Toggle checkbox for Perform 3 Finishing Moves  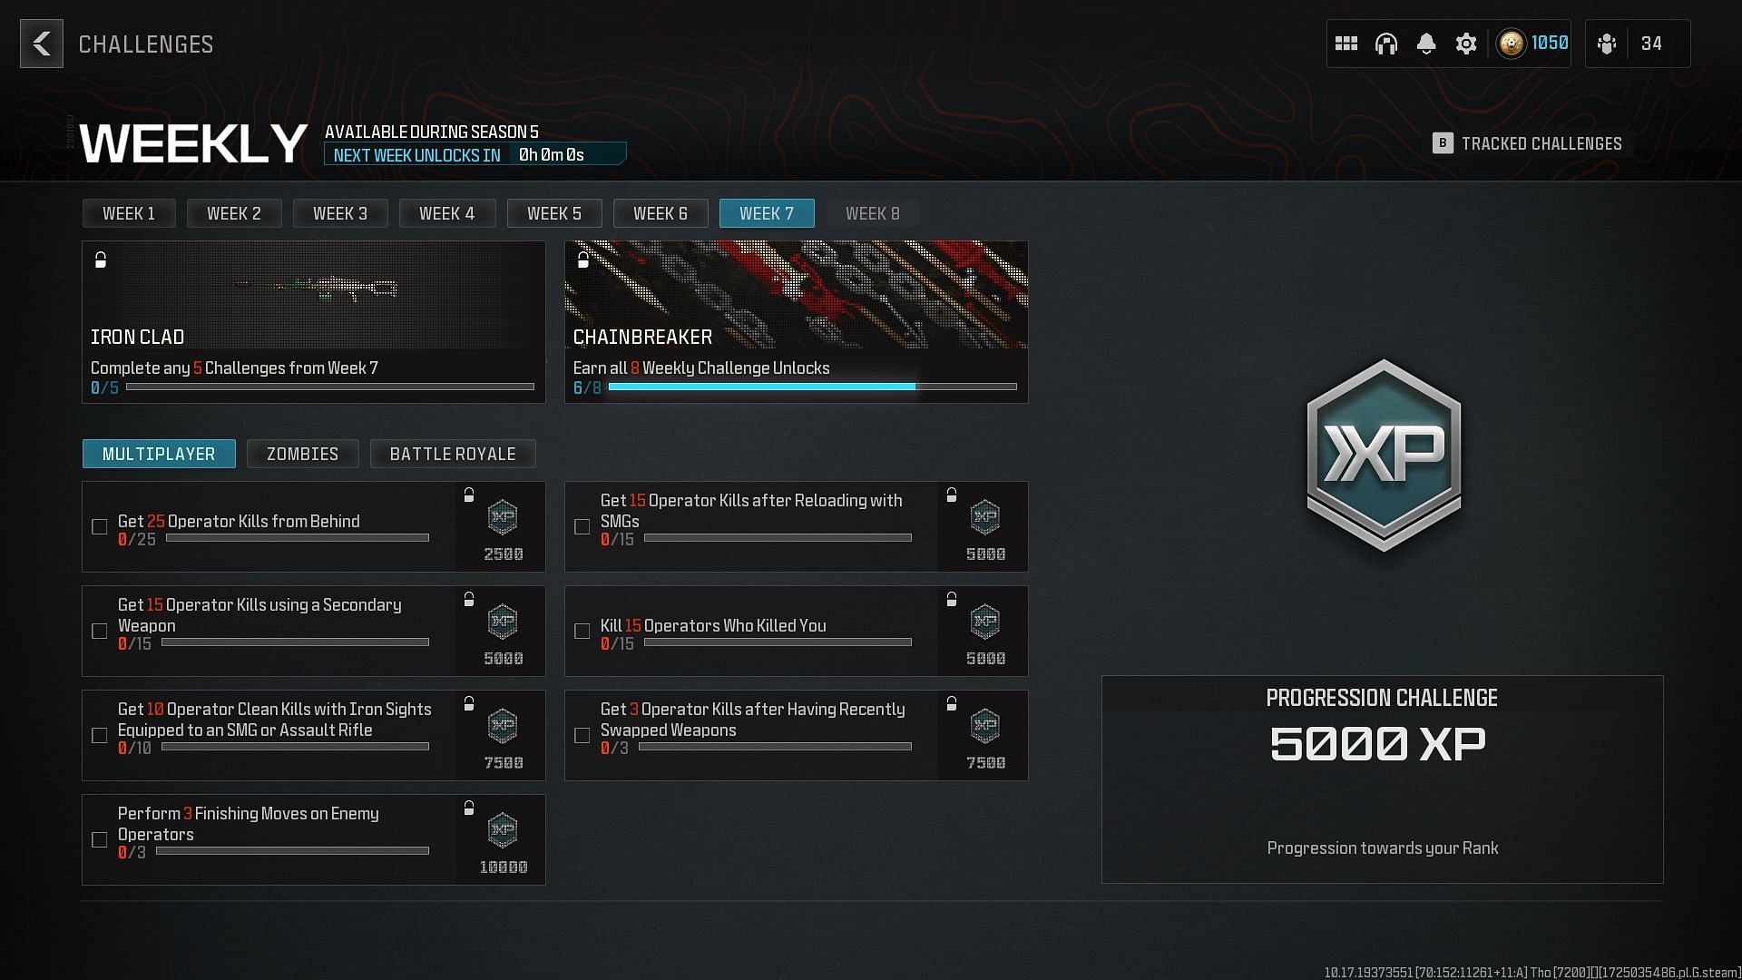point(101,838)
